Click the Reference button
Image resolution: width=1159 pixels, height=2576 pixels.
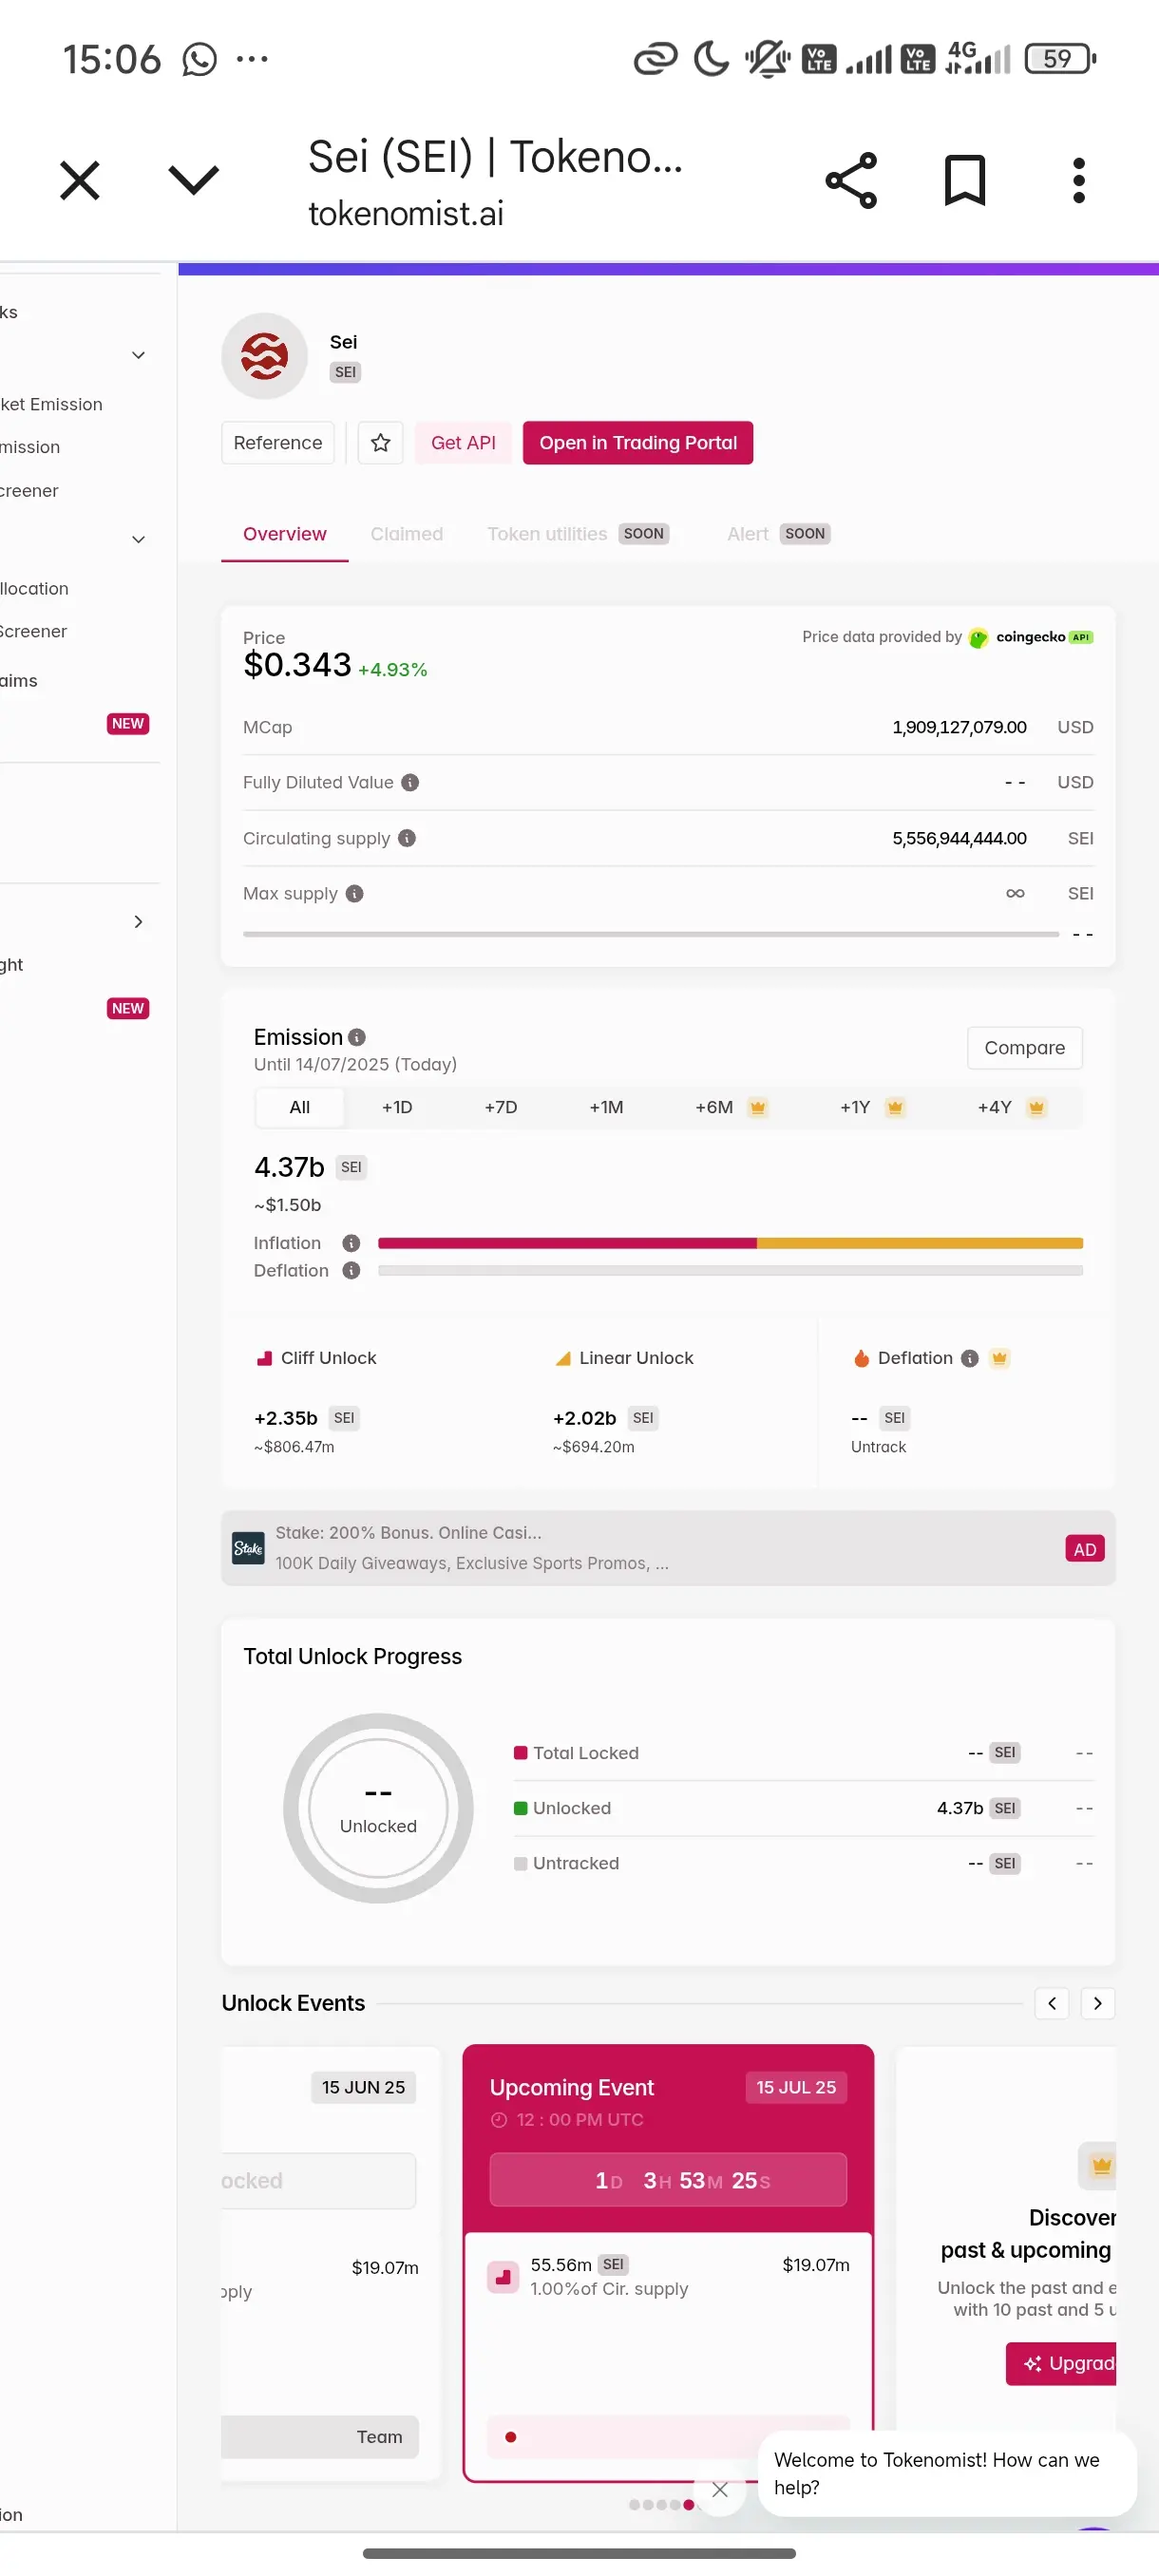[278, 443]
